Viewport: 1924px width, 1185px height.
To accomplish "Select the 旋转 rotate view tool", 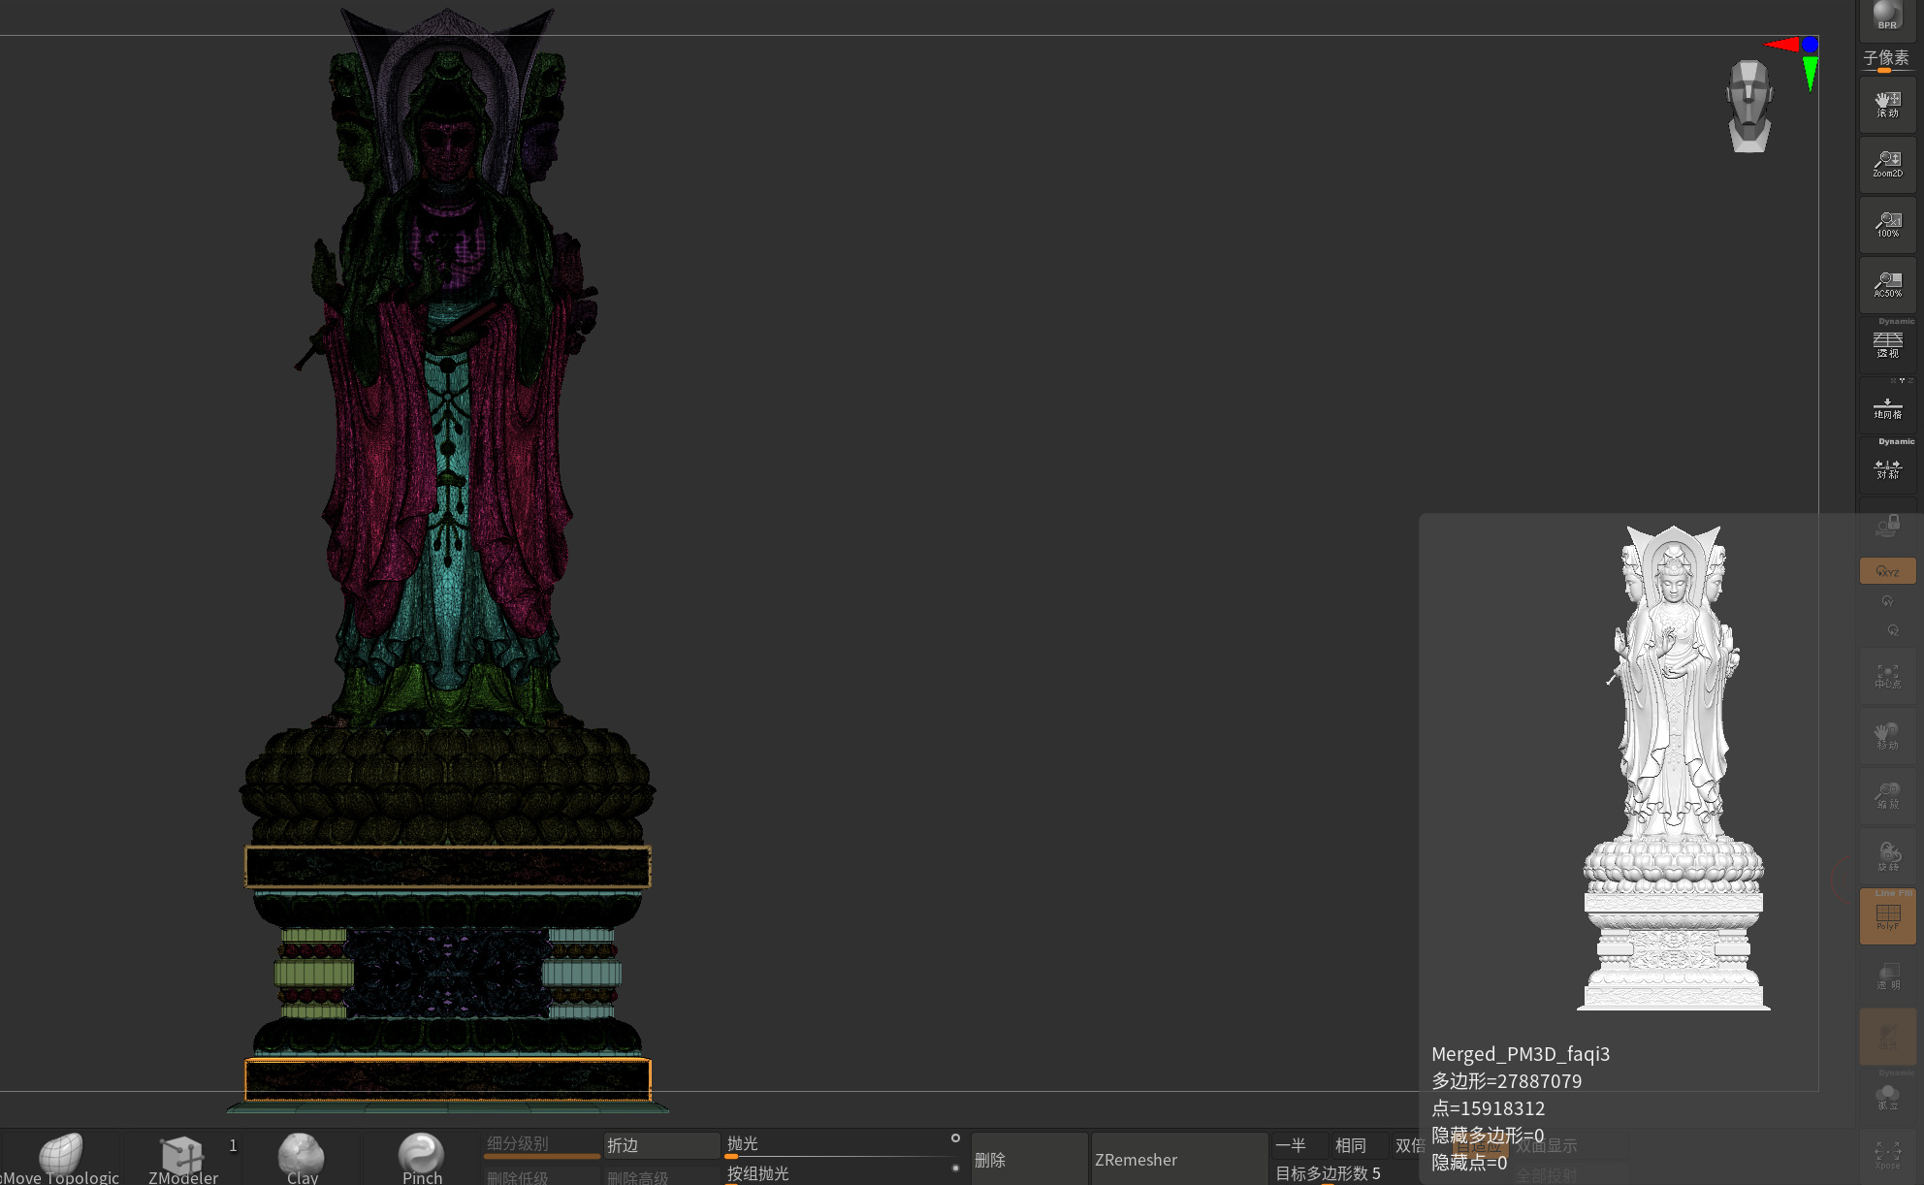I will (1887, 856).
